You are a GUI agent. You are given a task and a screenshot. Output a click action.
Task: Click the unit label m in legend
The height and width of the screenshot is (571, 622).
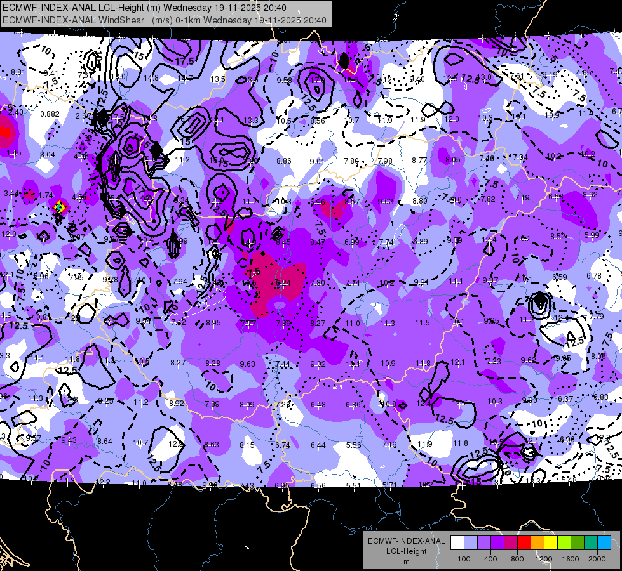pyautogui.click(x=406, y=562)
